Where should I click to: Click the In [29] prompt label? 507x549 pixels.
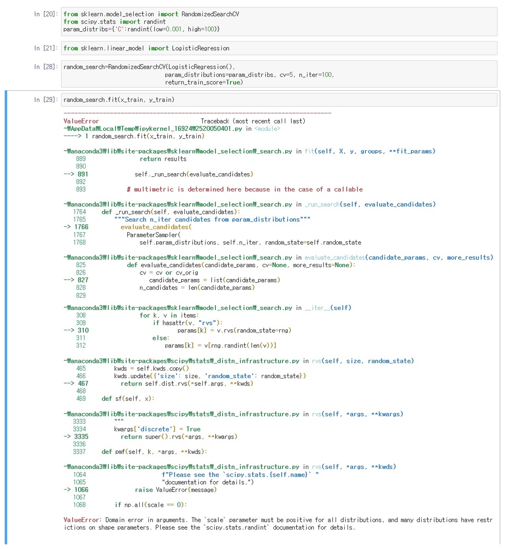[46, 100]
